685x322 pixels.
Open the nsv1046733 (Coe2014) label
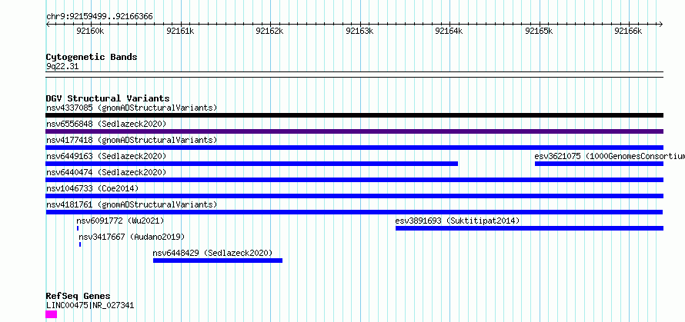pos(92,188)
